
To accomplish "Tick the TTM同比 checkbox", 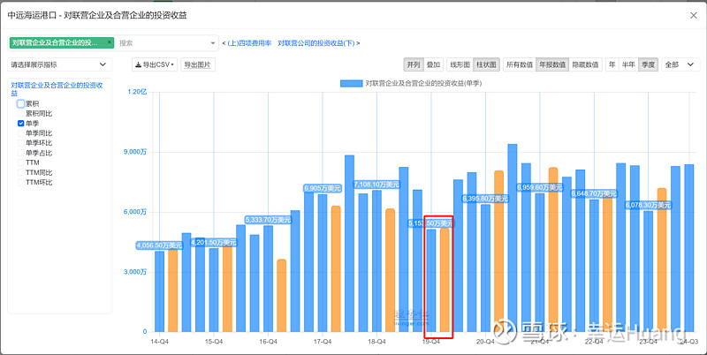I will coord(20,172).
